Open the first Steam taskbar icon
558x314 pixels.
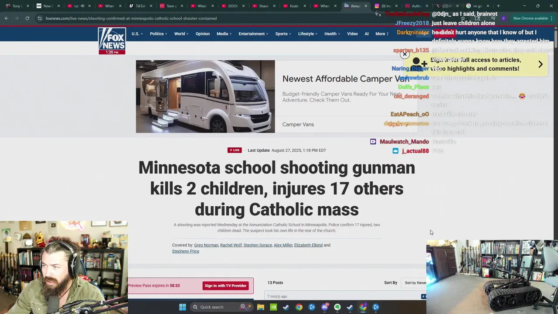(x=286, y=307)
